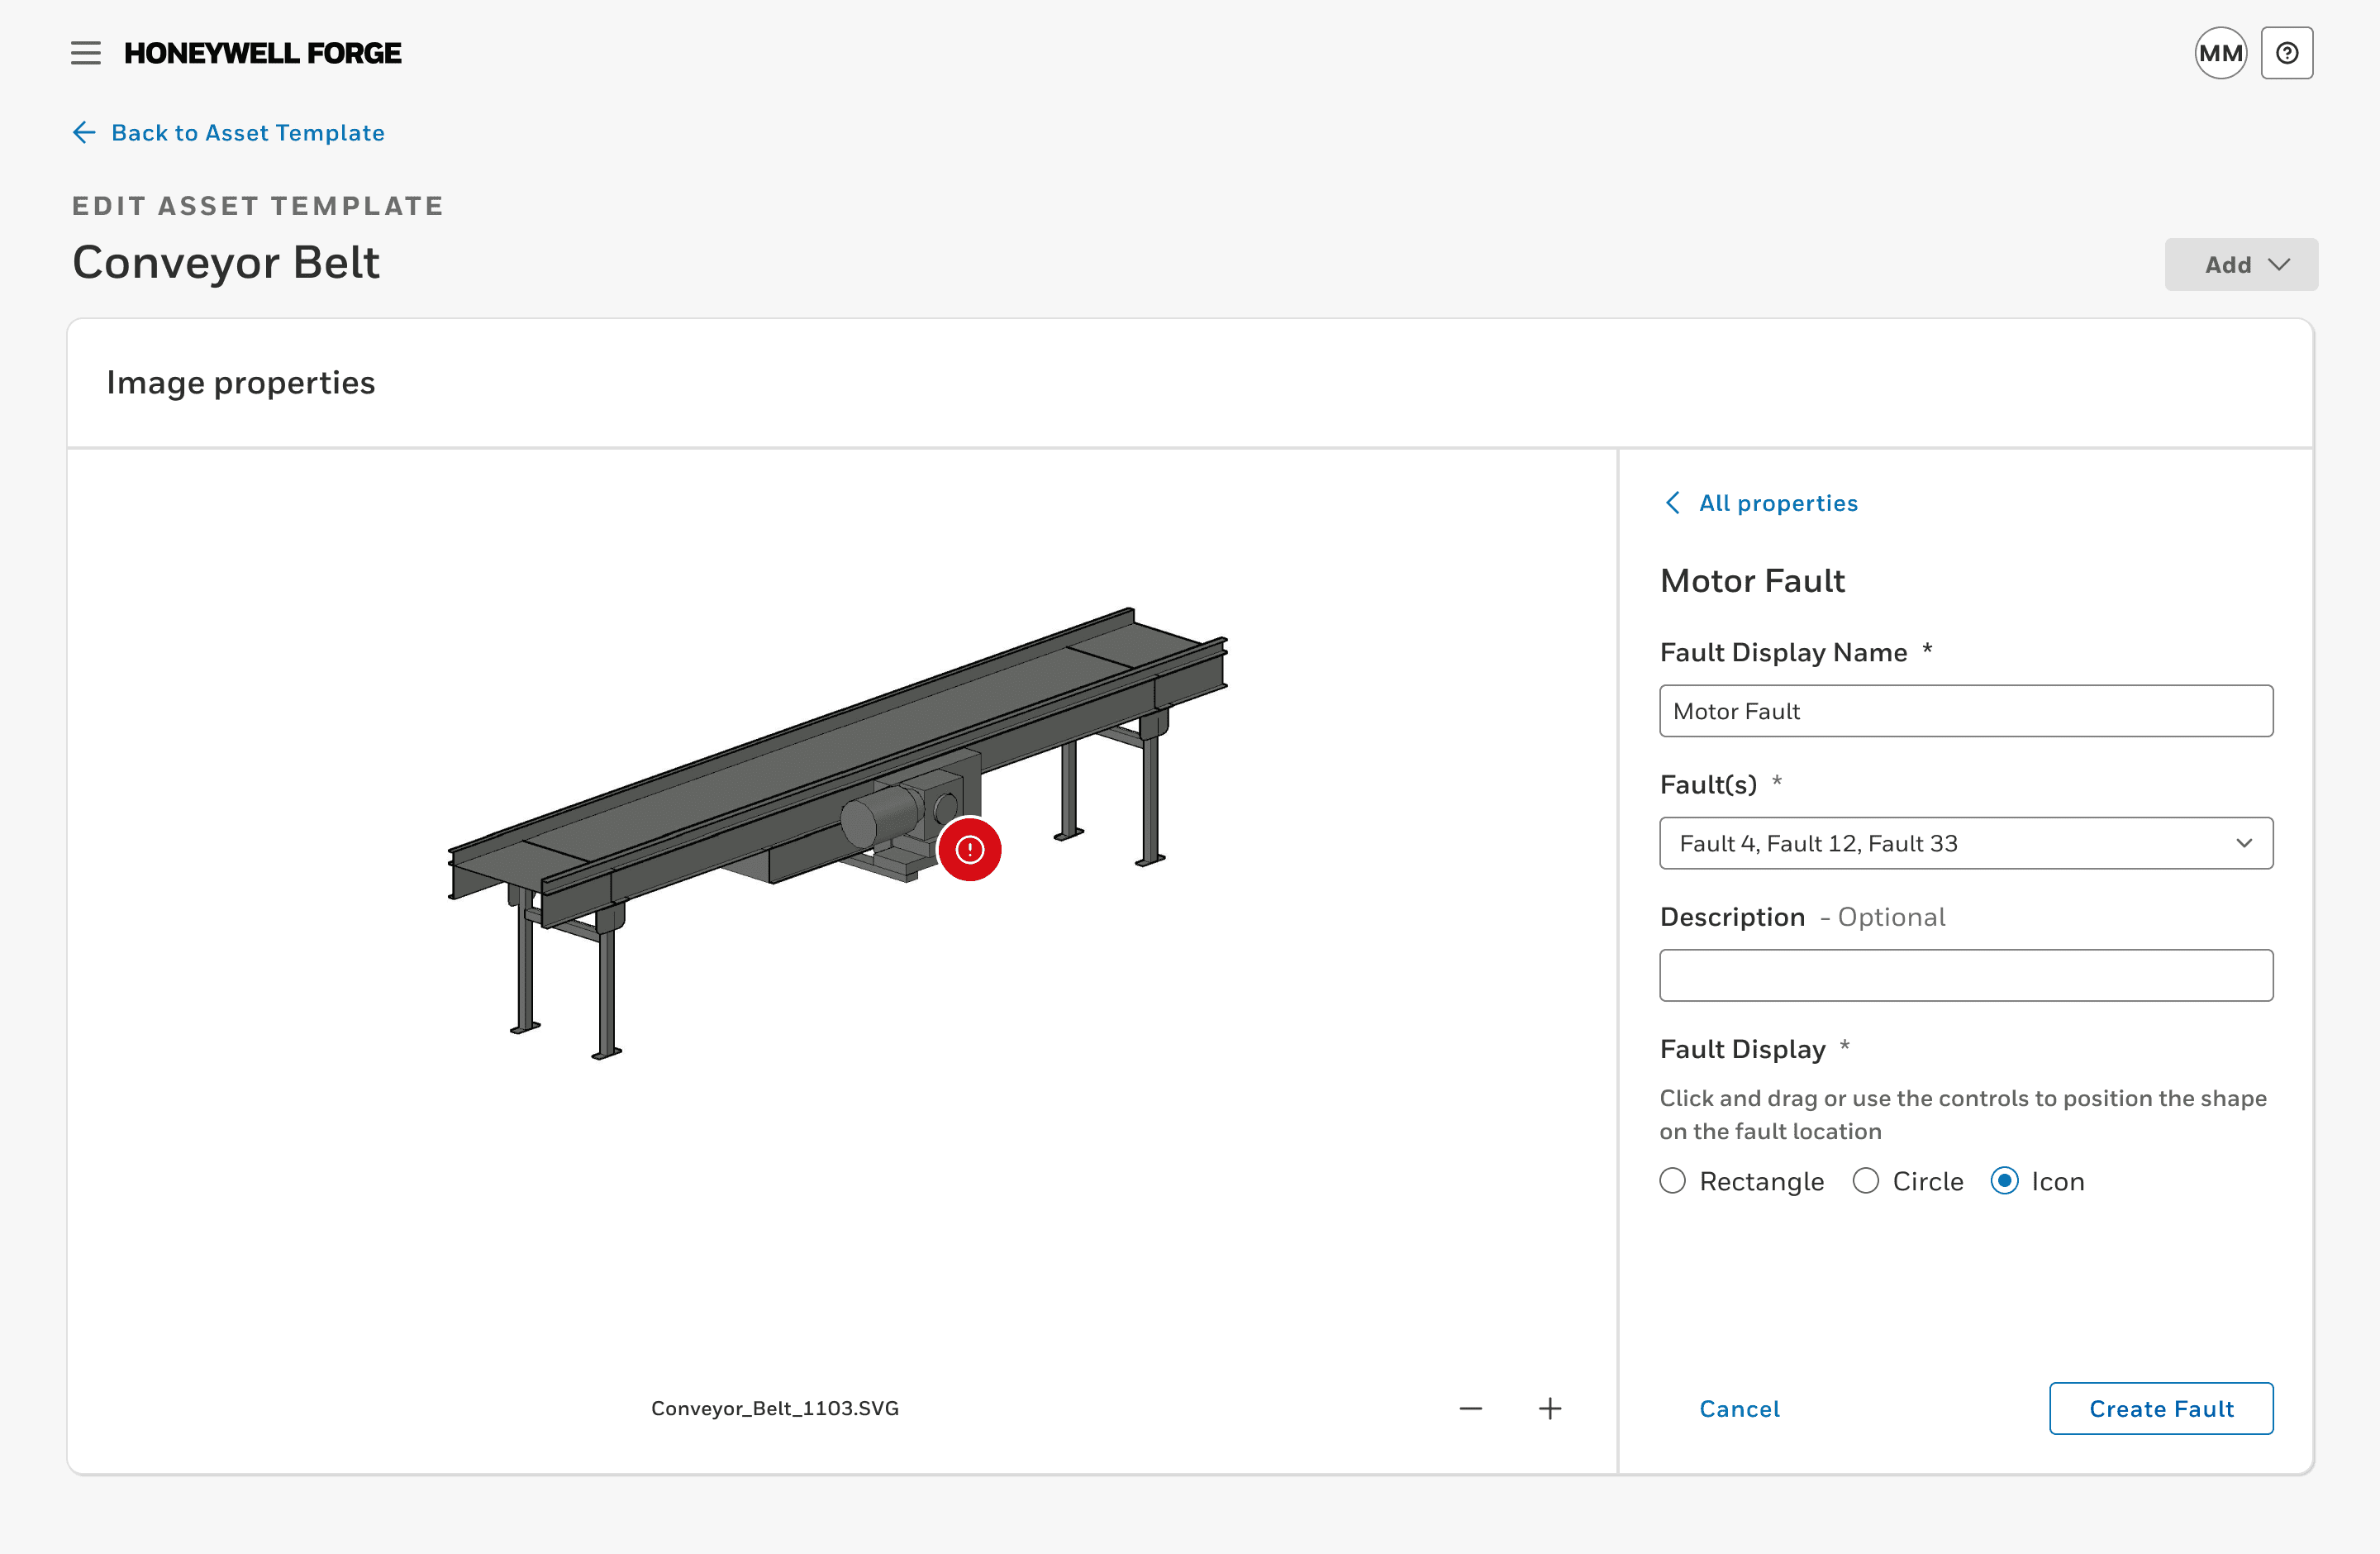Click the hamburger menu icon top left
Viewport: 2380px width, 1554px height.
click(82, 52)
